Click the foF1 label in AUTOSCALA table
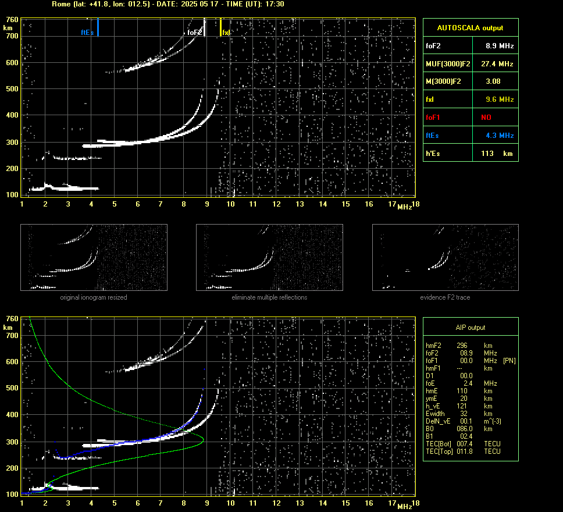This screenshot has width=563, height=512. 433,118
